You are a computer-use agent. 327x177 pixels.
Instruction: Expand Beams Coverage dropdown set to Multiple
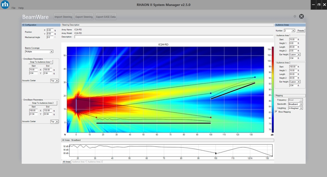tap(39, 52)
